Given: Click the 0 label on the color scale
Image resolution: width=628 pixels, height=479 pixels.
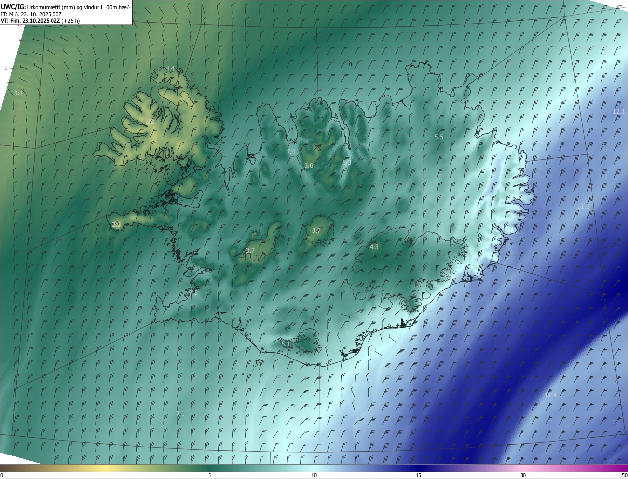Looking at the screenshot, I should 2,475.
